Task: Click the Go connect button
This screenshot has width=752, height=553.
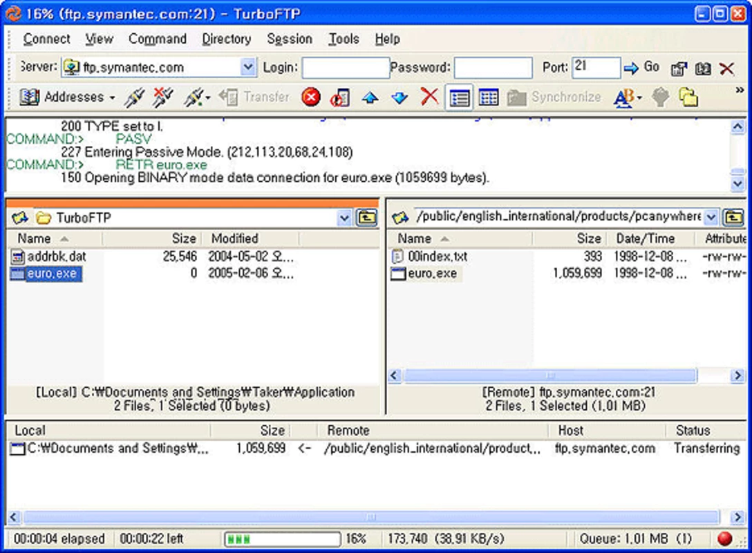Action: click(641, 68)
